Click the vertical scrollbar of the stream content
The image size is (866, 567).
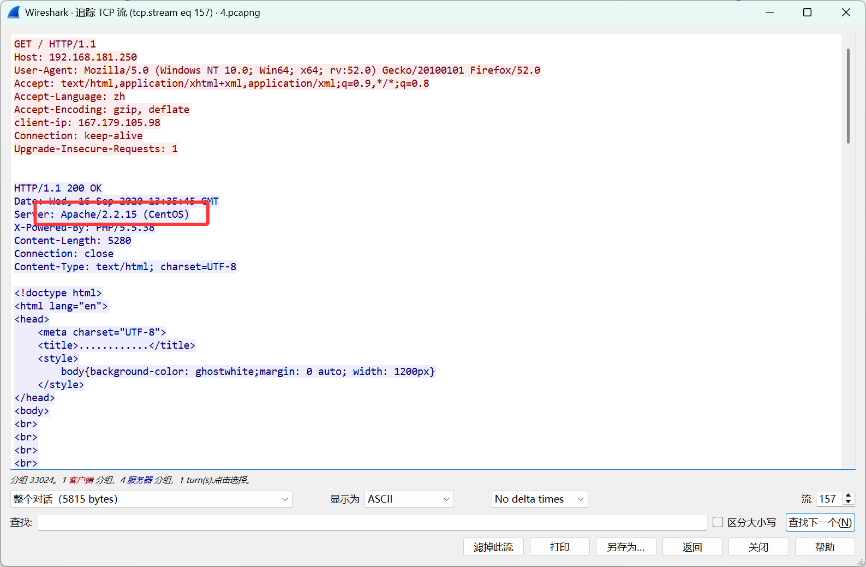[848, 96]
